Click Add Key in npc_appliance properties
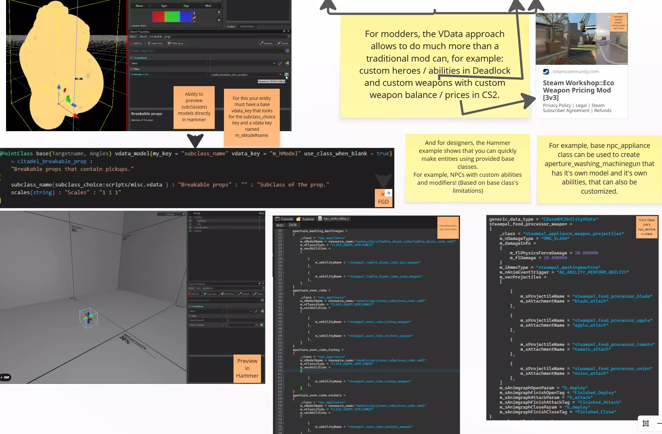This screenshot has width=662, height=434. coord(194,294)
